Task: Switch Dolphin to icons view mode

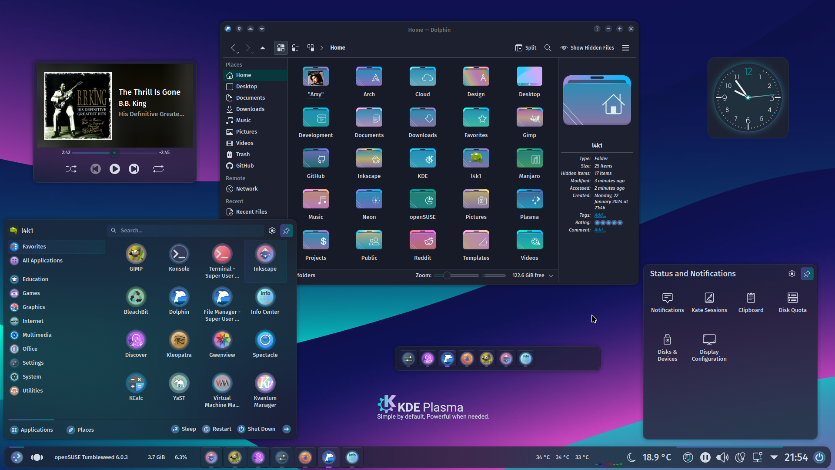Action: [x=281, y=48]
